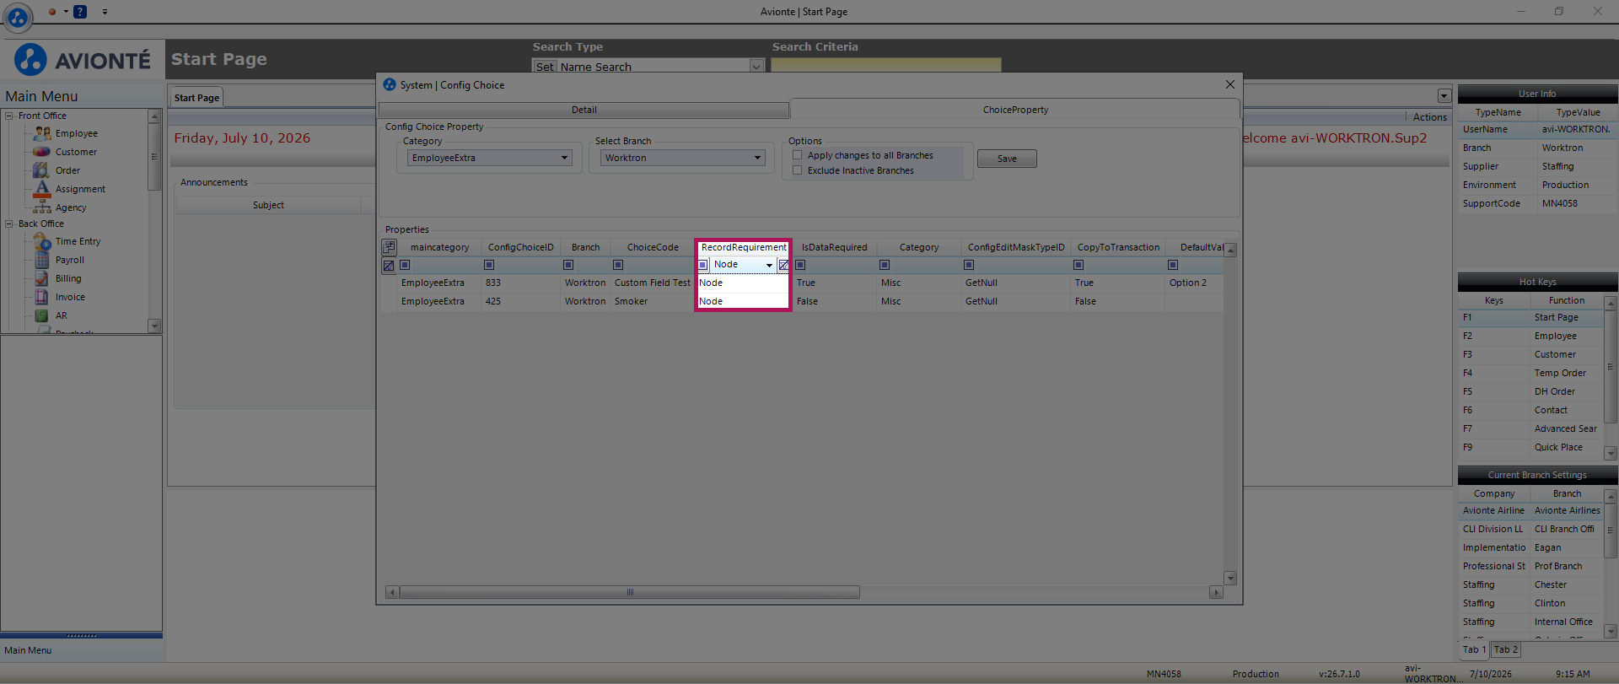Collapse the Front Office tree node
This screenshot has height=684, width=1619.
tap(9, 116)
